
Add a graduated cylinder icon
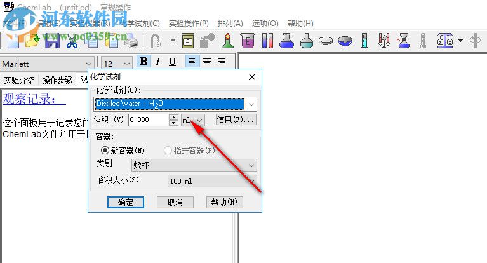point(364,41)
